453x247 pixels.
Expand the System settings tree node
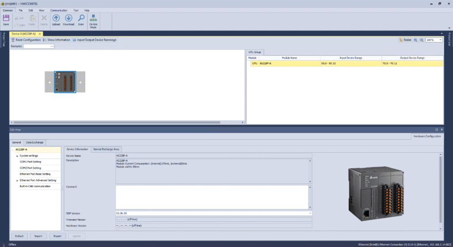[17, 156]
